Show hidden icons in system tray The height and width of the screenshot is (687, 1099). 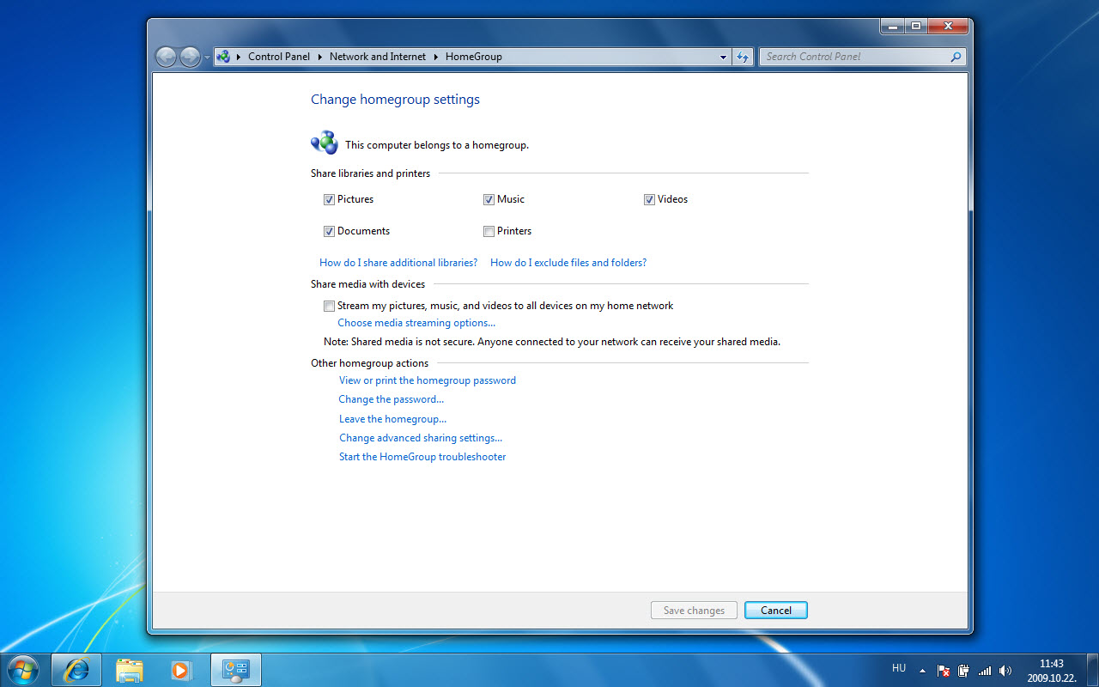point(923,671)
